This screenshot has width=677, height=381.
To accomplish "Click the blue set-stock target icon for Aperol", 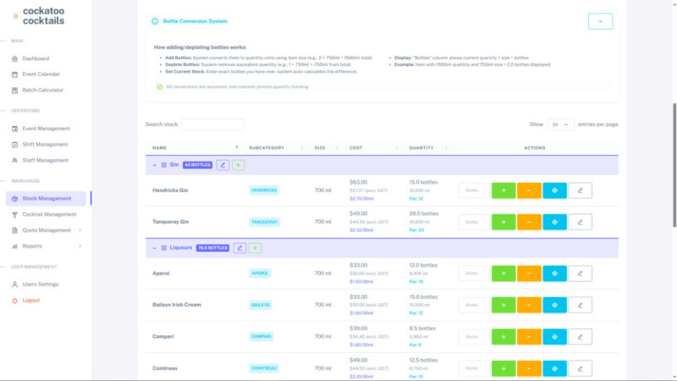I will (554, 273).
